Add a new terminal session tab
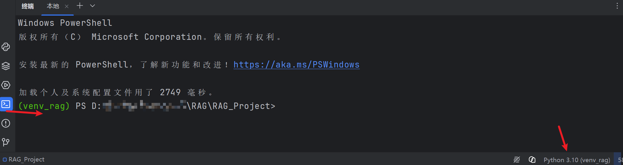This screenshot has height=165, width=623. click(x=80, y=6)
